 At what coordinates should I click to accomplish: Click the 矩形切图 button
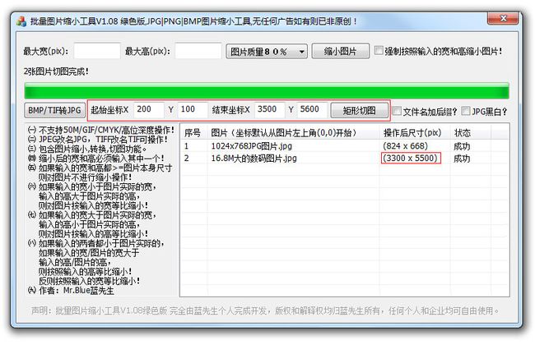pos(360,111)
